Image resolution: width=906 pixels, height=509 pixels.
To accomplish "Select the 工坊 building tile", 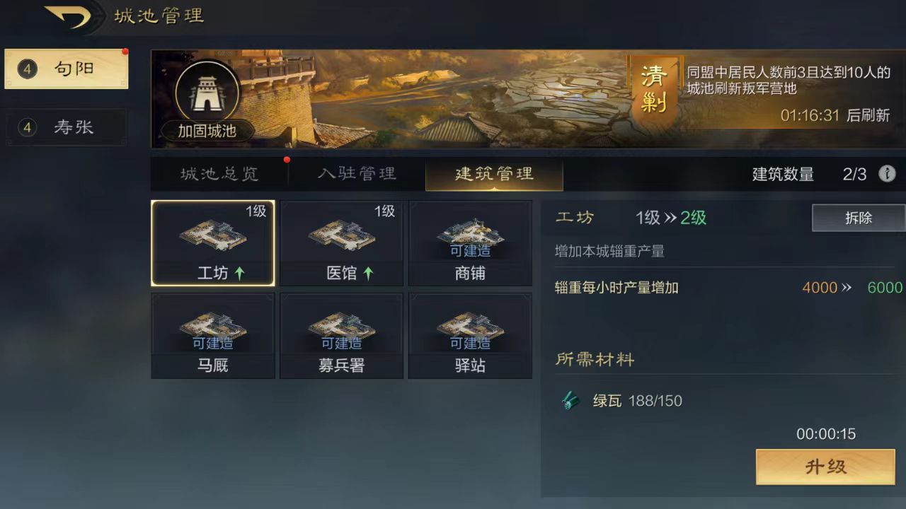I will [x=213, y=243].
